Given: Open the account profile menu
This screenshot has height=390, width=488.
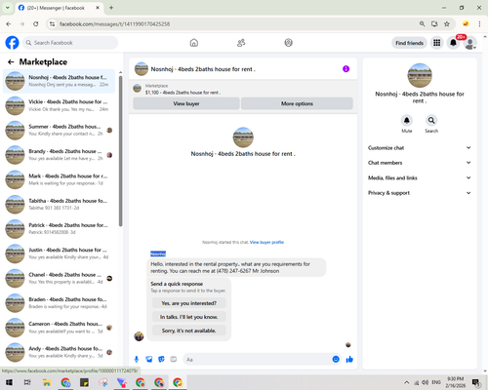Looking at the screenshot, I should point(469,43).
